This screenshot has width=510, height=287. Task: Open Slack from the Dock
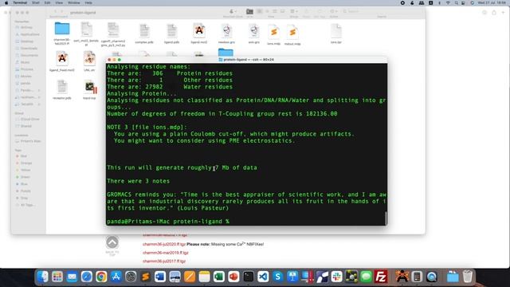(336, 277)
